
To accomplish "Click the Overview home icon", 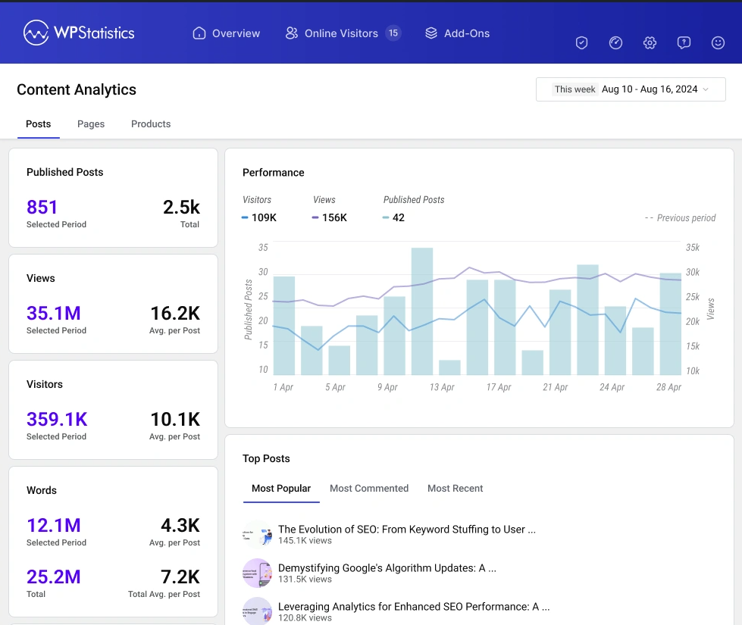I will click(x=199, y=33).
